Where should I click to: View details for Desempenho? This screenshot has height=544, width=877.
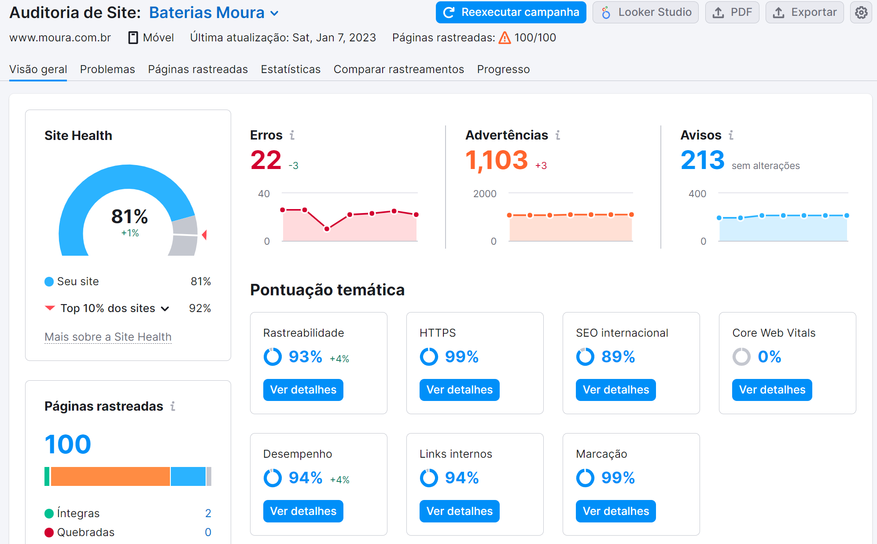[x=303, y=511]
